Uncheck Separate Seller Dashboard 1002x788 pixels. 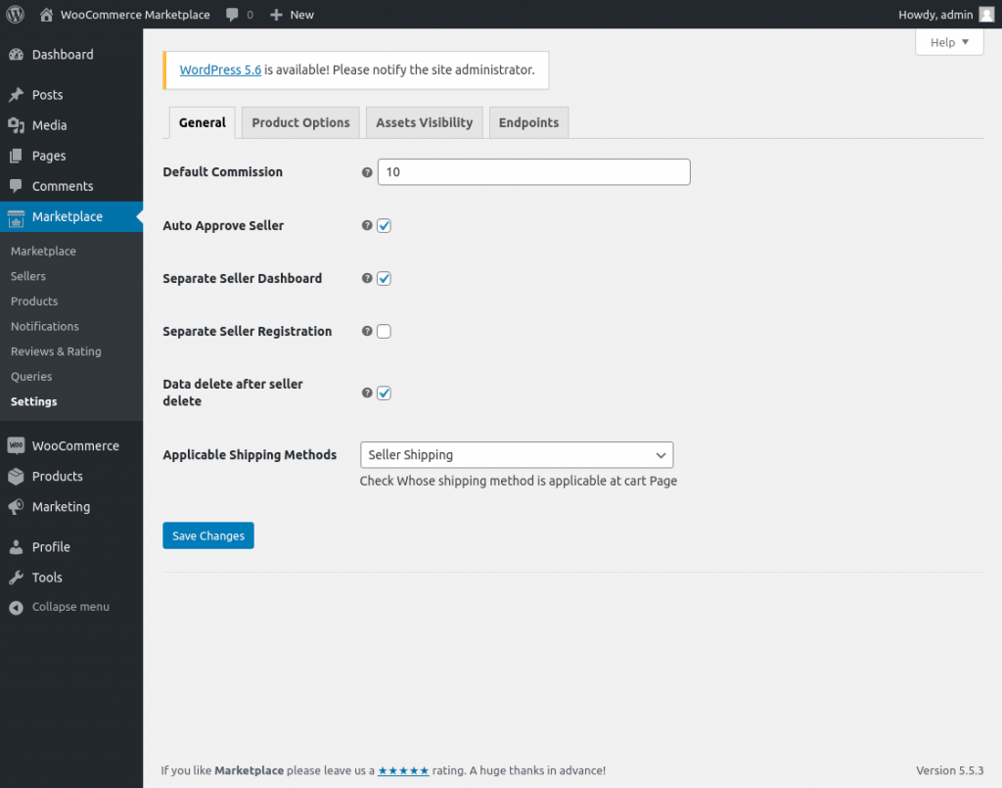tap(384, 279)
